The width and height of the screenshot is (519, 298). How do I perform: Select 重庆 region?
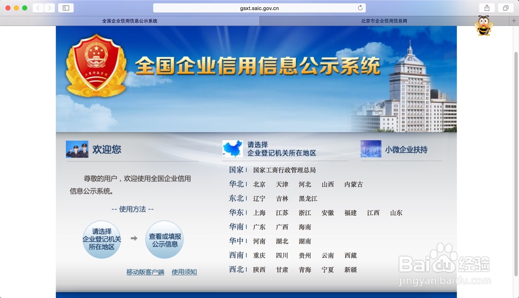point(259,255)
